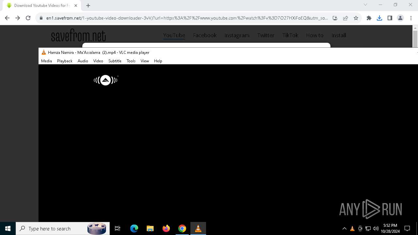Open a new Chrome tab

click(x=88, y=6)
